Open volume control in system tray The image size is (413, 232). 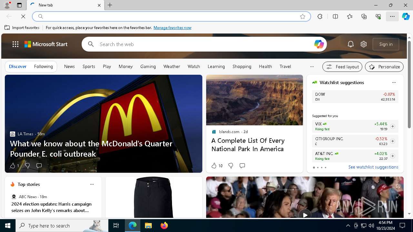click(371, 226)
